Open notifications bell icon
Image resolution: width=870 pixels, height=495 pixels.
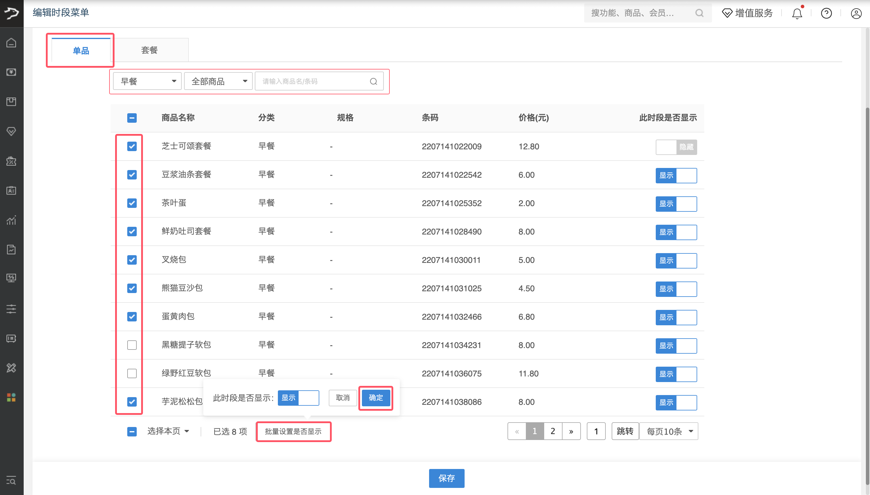point(797,13)
